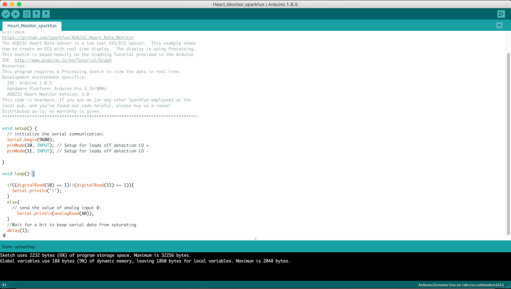This screenshot has height=289, width=511.
Task: Click line number 41 in status bar
Action: [4, 285]
